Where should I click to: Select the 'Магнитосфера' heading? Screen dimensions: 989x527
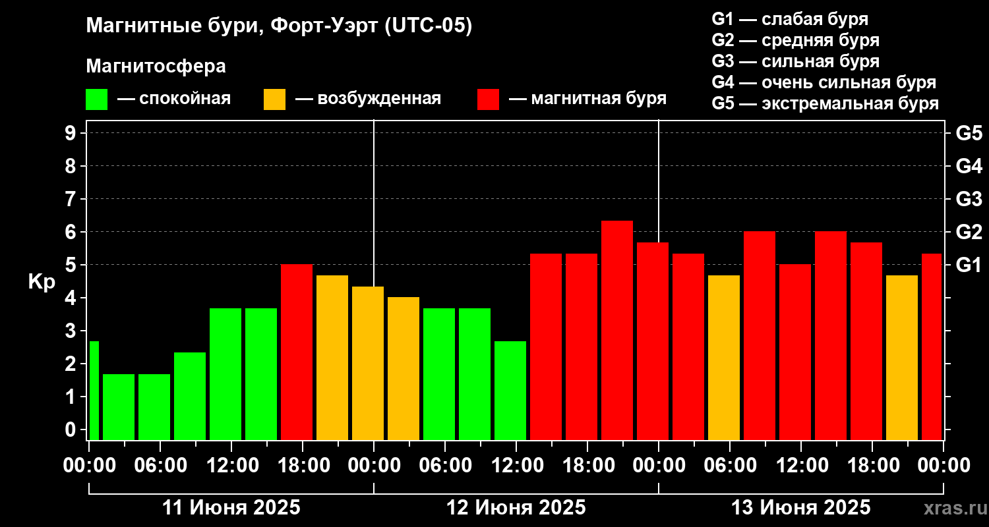(x=156, y=67)
